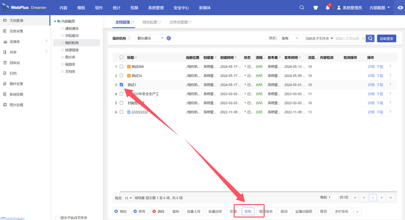Click the blue edit icon beside 默认展示
This screenshot has width=405, height=220.
pos(169,38)
